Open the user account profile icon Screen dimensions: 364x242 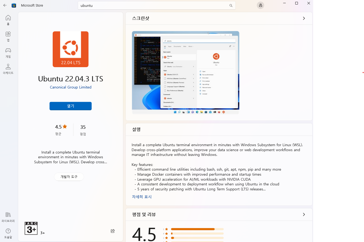[260, 5]
